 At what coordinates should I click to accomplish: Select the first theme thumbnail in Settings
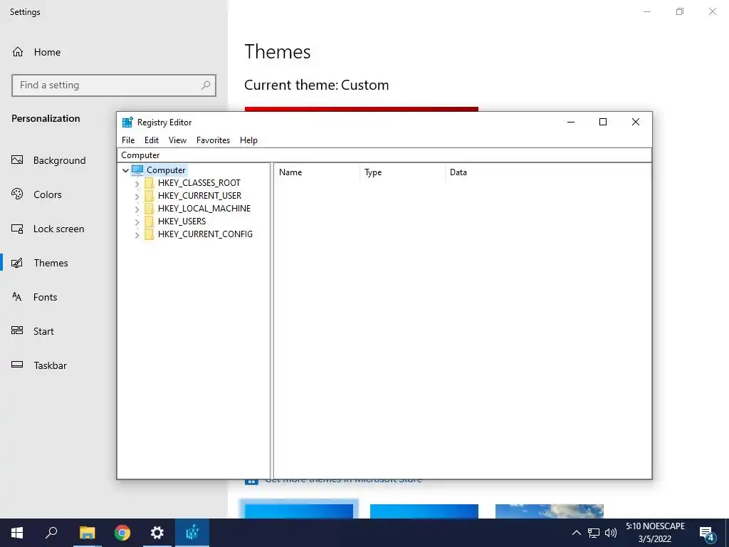[299, 511]
